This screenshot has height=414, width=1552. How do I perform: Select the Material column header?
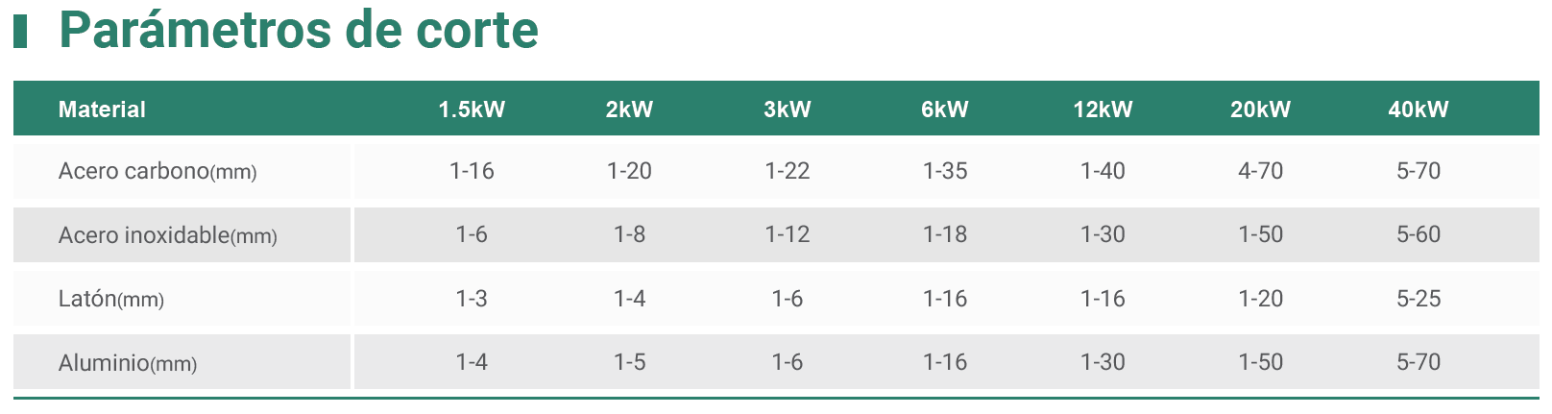tap(102, 110)
